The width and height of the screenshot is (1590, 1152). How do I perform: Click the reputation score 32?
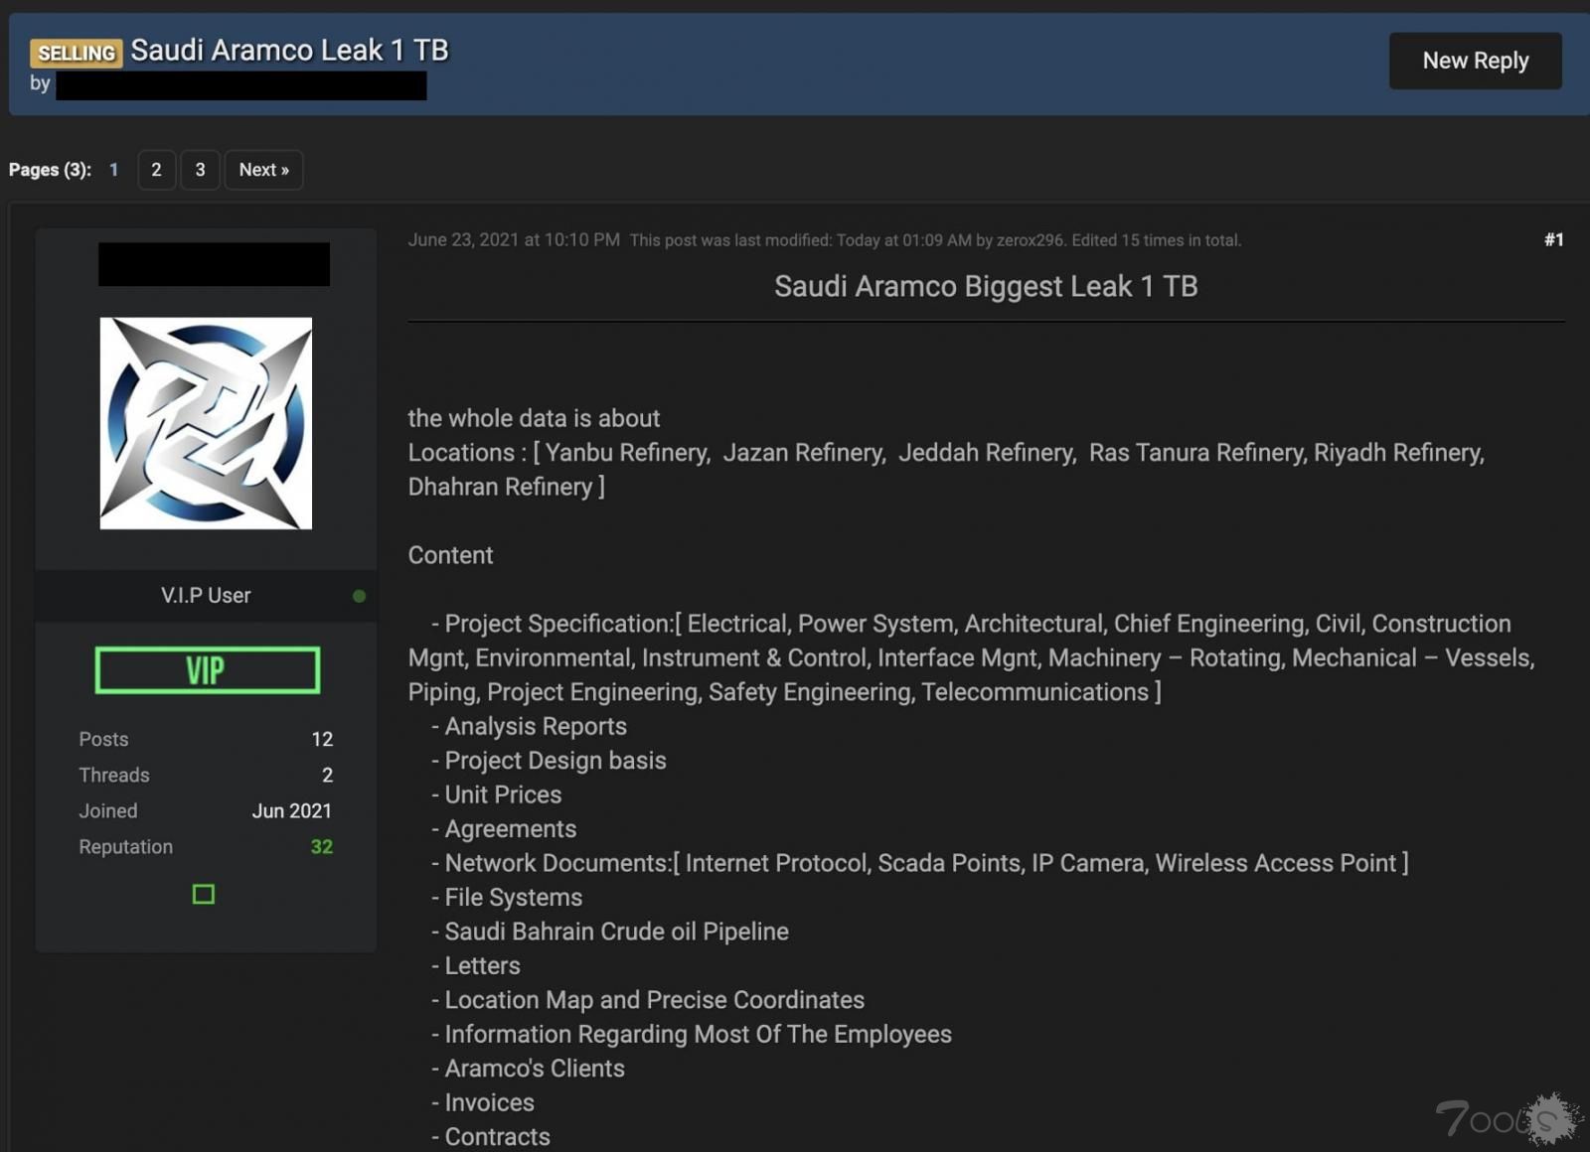[321, 847]
